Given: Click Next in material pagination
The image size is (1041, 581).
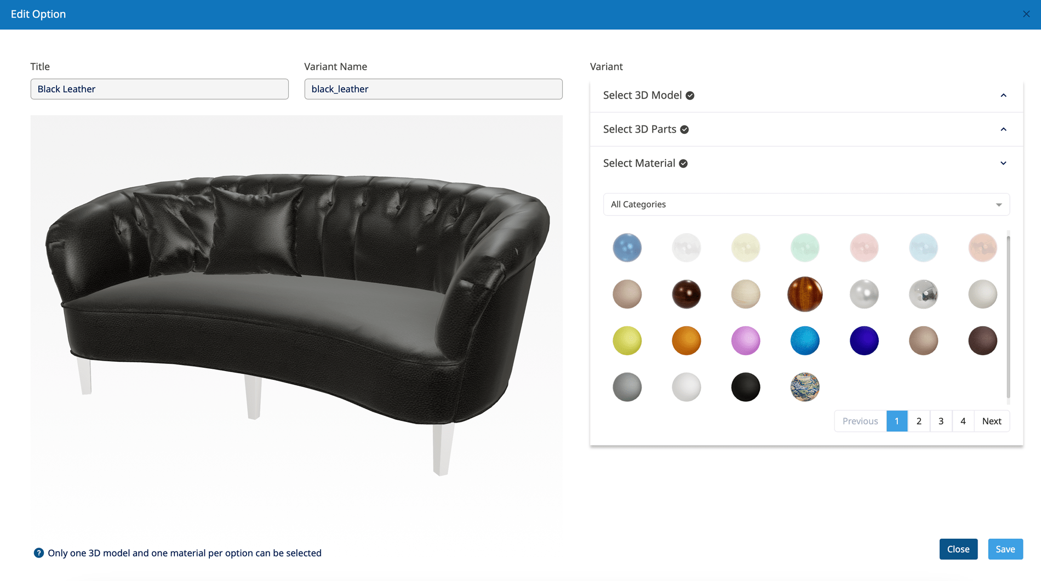Looking at the screenshot, I should (992, 421).
